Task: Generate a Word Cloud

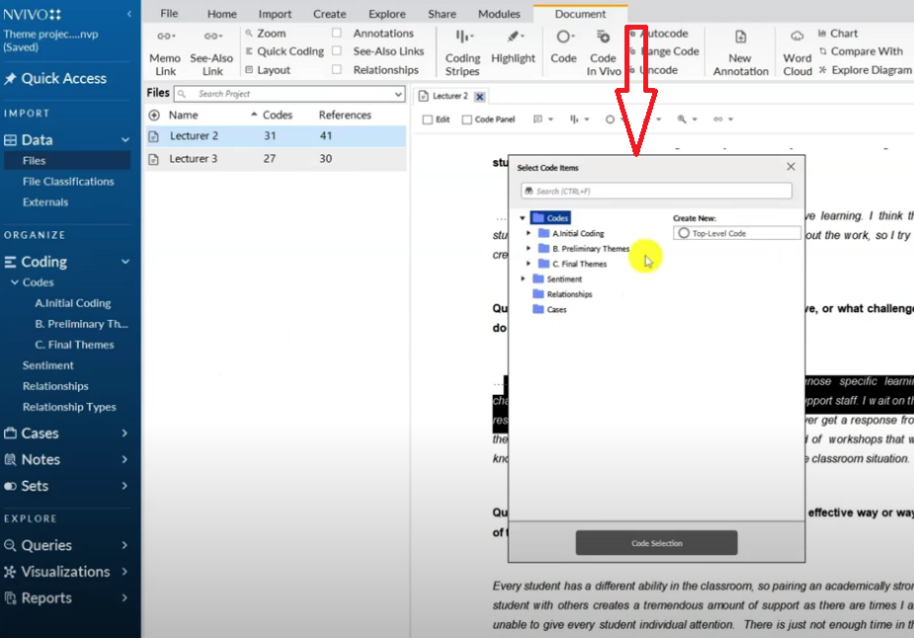Action: [796, 53]
